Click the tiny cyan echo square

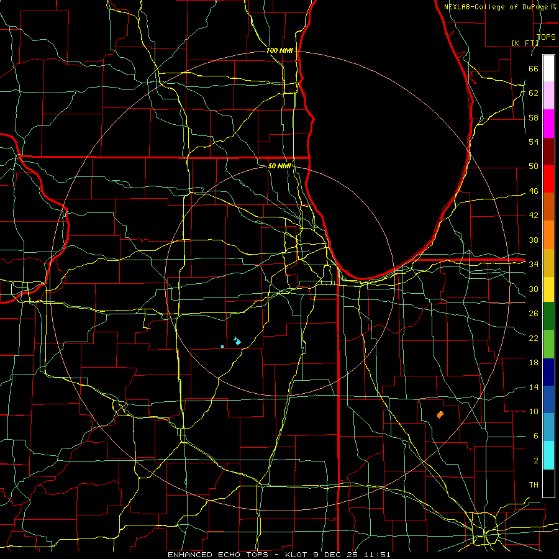(222, 347)
